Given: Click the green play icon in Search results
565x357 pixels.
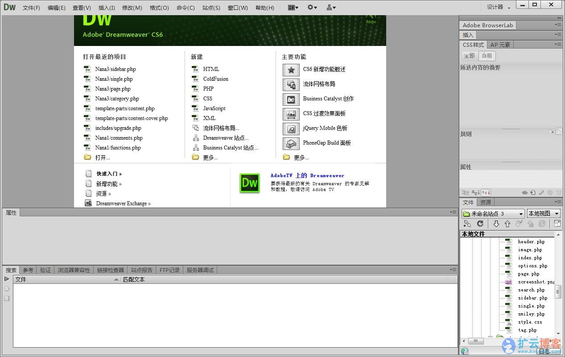Looking at the screenshot, I should 7,279.
